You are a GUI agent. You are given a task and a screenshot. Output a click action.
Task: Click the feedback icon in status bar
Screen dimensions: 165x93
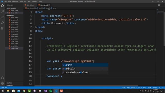(x=160, y=88)
